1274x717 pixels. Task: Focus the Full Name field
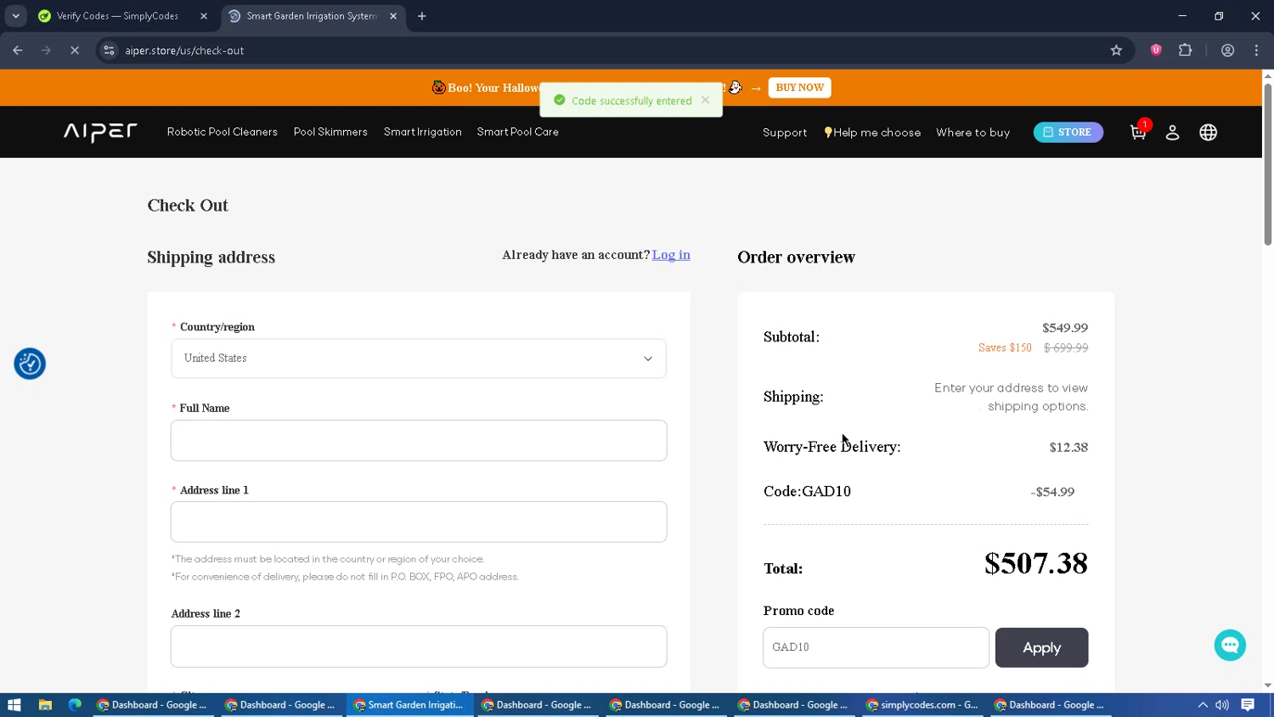click(x=419, y=440)
